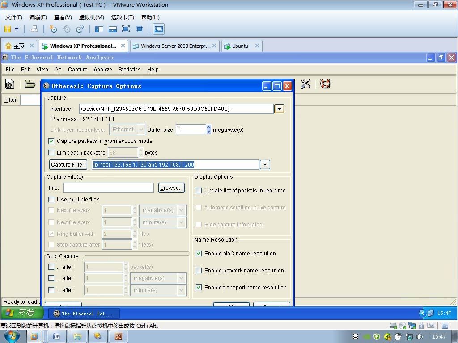Toggle the VMware library sidebar view icon
This screenshot has height=343, width=458.
tap(99, 29)
